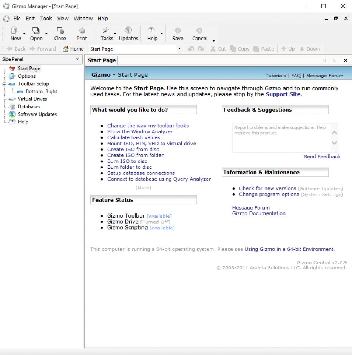Open the View menu
Screen dimensions: 352x355
coord(63,19)
